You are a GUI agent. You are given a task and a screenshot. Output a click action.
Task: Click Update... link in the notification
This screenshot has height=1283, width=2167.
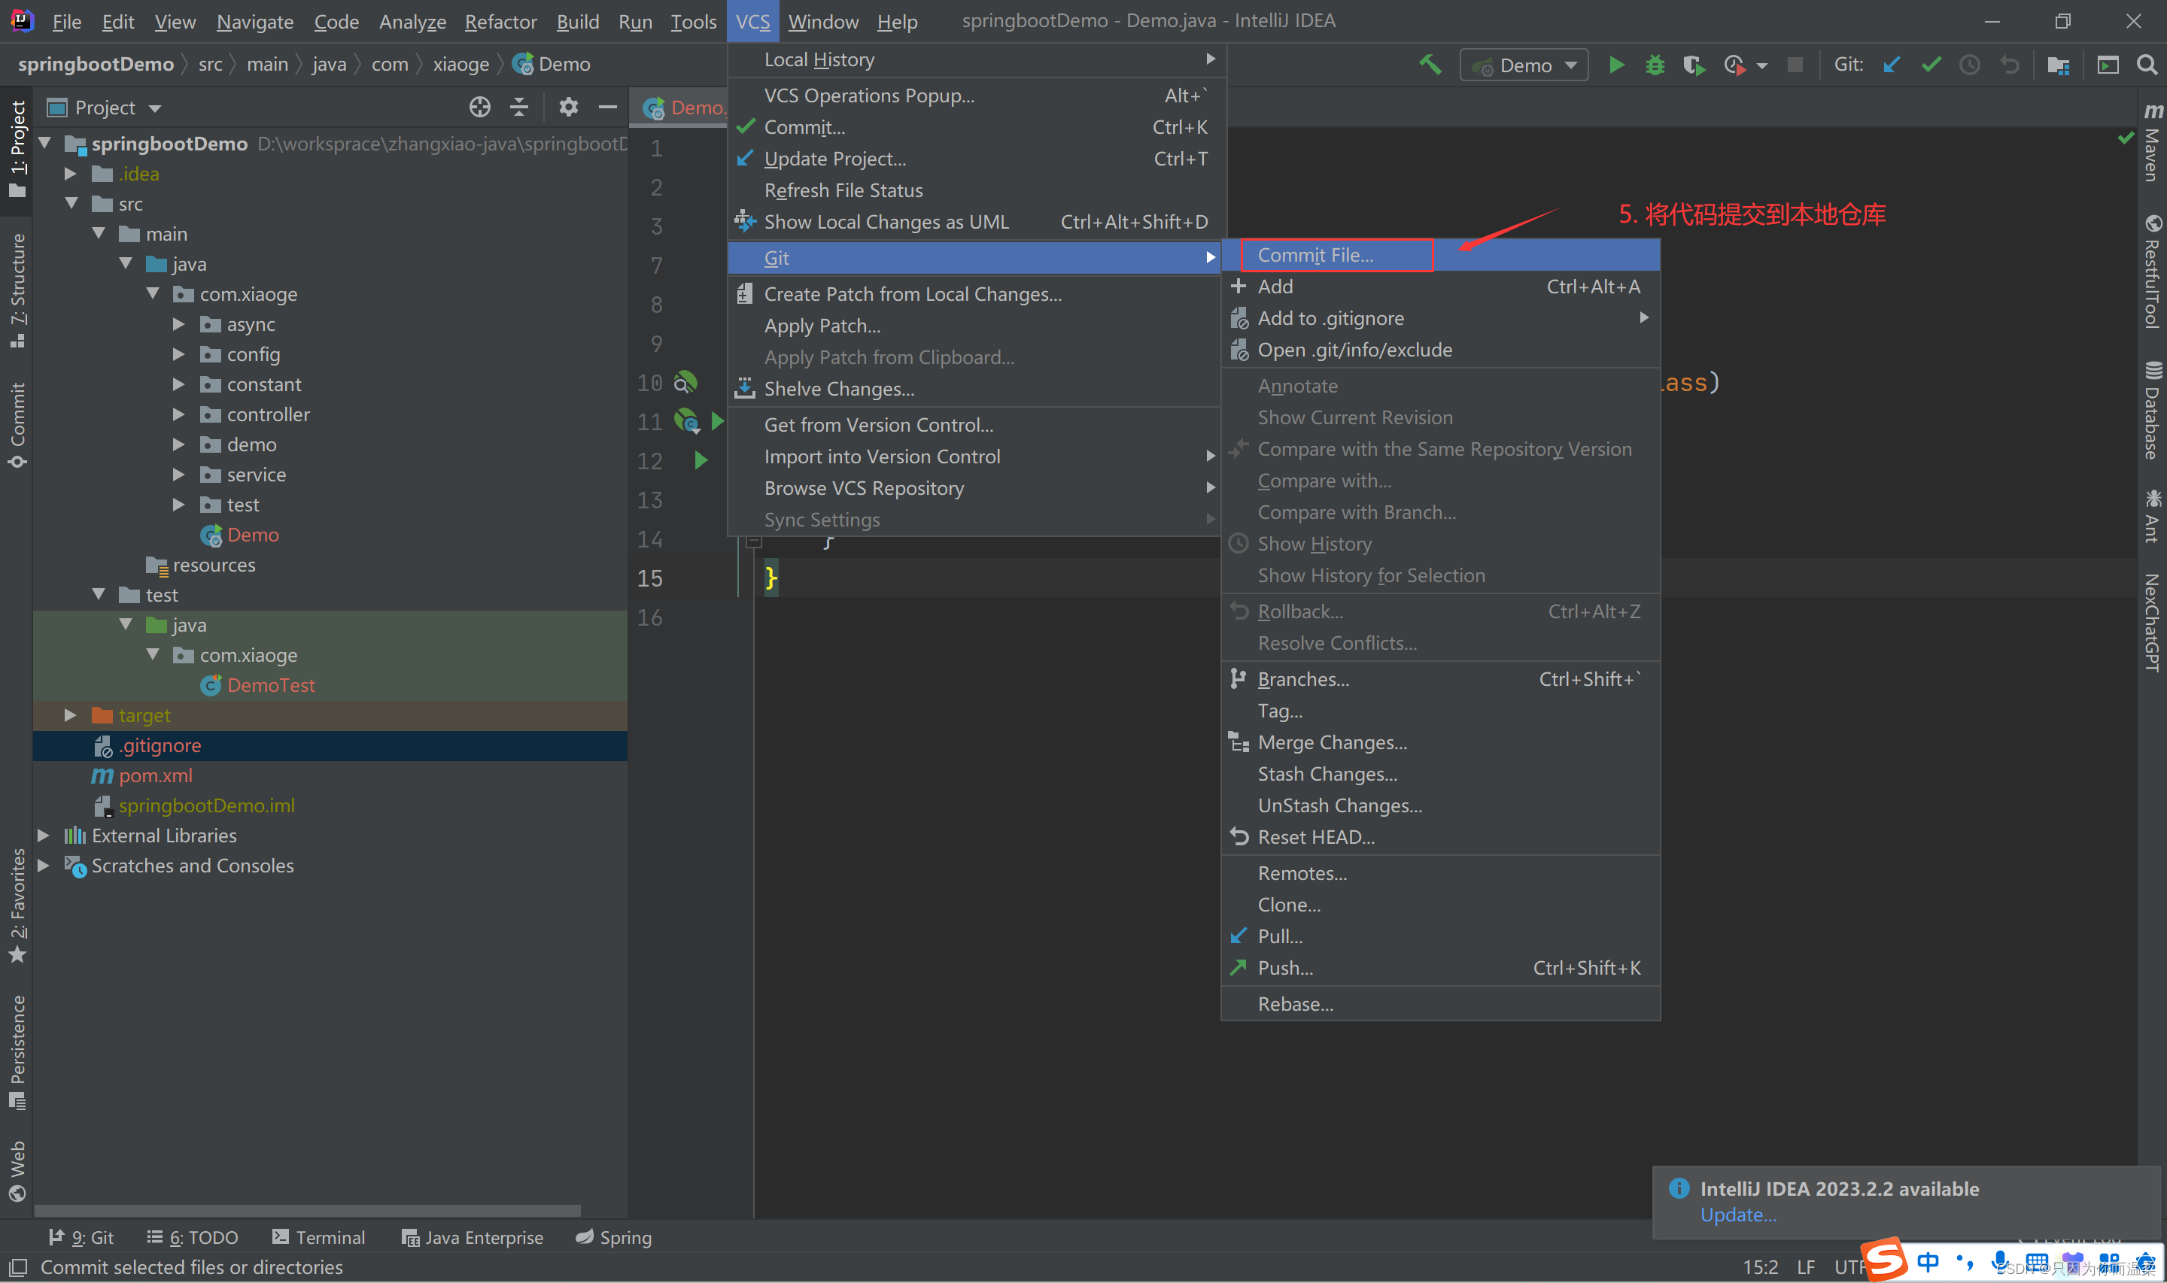click(x=1737, y=1215)
